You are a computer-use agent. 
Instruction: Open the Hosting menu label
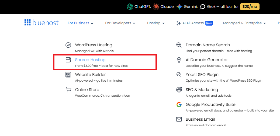154,23
